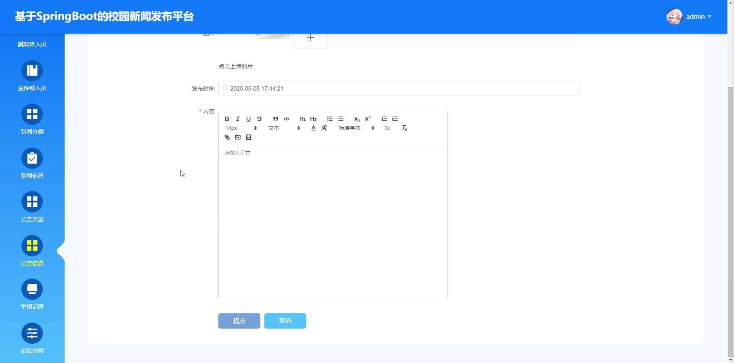Toggle italic formatting in the editor
This screenshot has width=734, height=363.
(238, 119)
